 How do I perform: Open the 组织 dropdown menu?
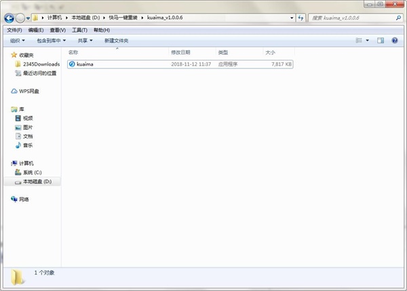pos(18,41)
